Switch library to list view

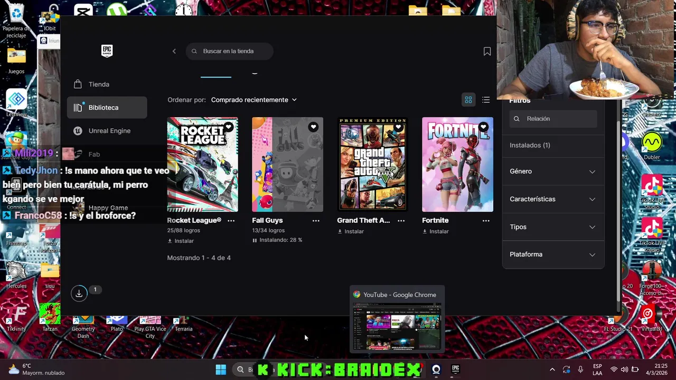click(x=486, y=100)
